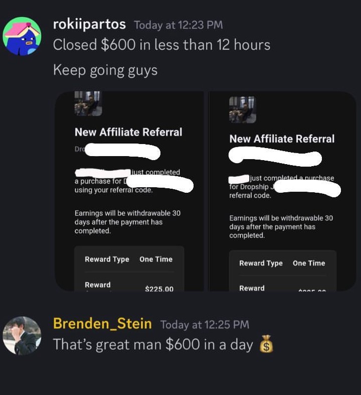
Task: Select the 'Keep going guys' message
Action: 105,70
